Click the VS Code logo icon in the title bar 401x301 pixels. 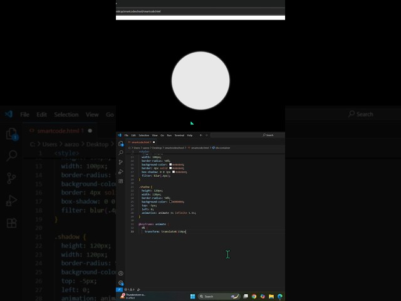[x=120, y=135]
